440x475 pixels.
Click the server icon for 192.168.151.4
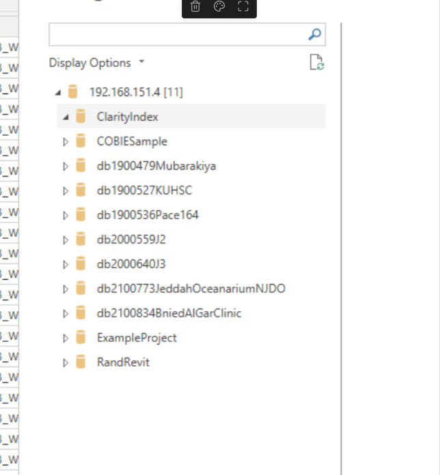click(74, 92)
